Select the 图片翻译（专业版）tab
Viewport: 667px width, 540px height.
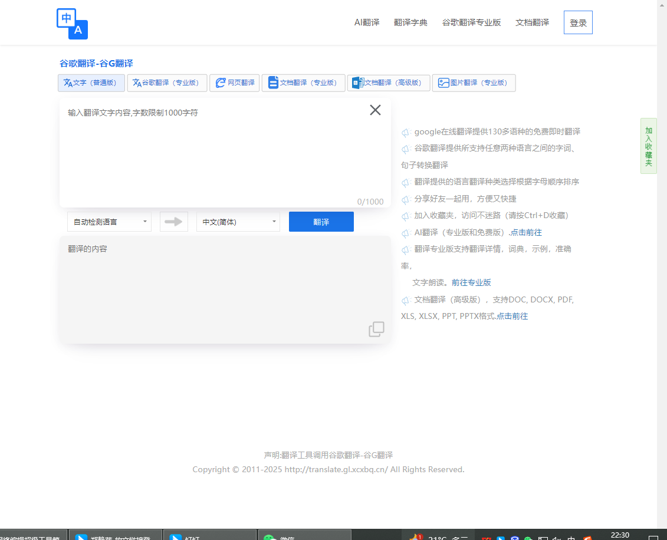click(x=474, y=83)
